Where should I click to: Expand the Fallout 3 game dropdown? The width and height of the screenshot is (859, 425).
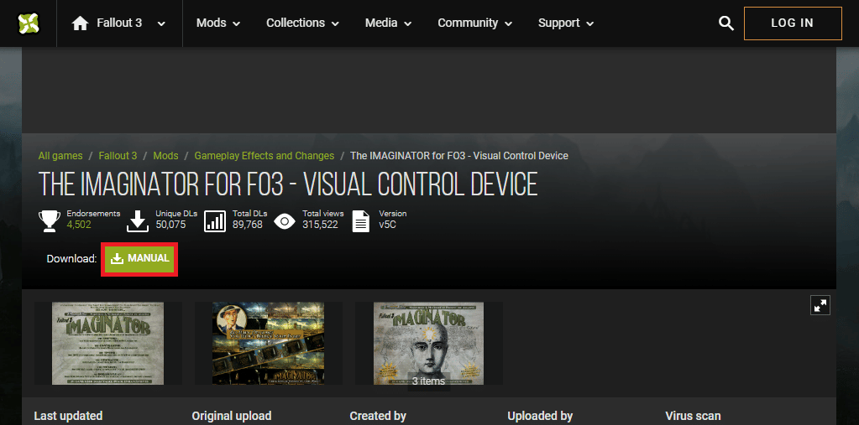[x=161, y=23]
